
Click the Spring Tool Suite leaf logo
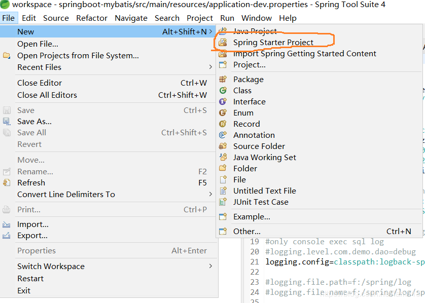point(5,4)
